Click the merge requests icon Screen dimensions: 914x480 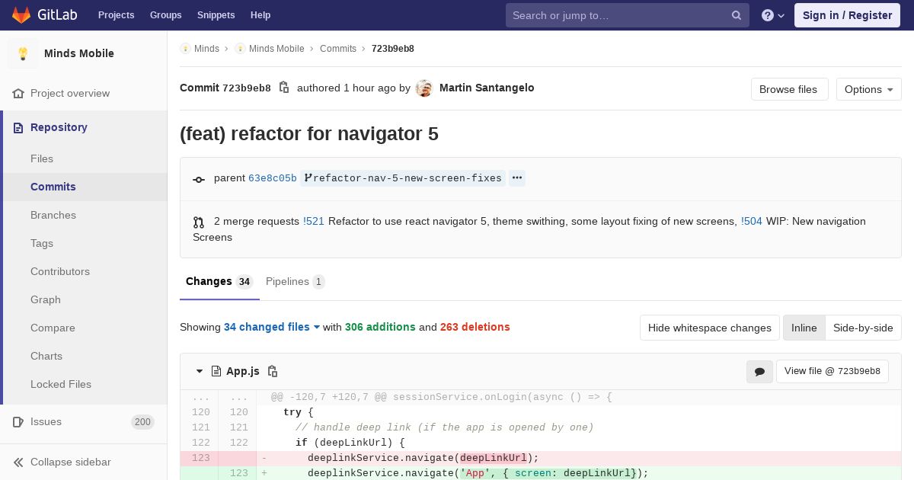tap(199, 222)
